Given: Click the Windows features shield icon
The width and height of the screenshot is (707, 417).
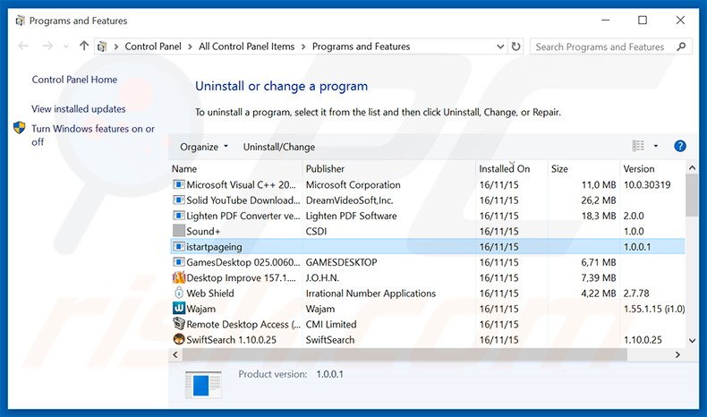Looking at the screenshot, I should point(20,128).
